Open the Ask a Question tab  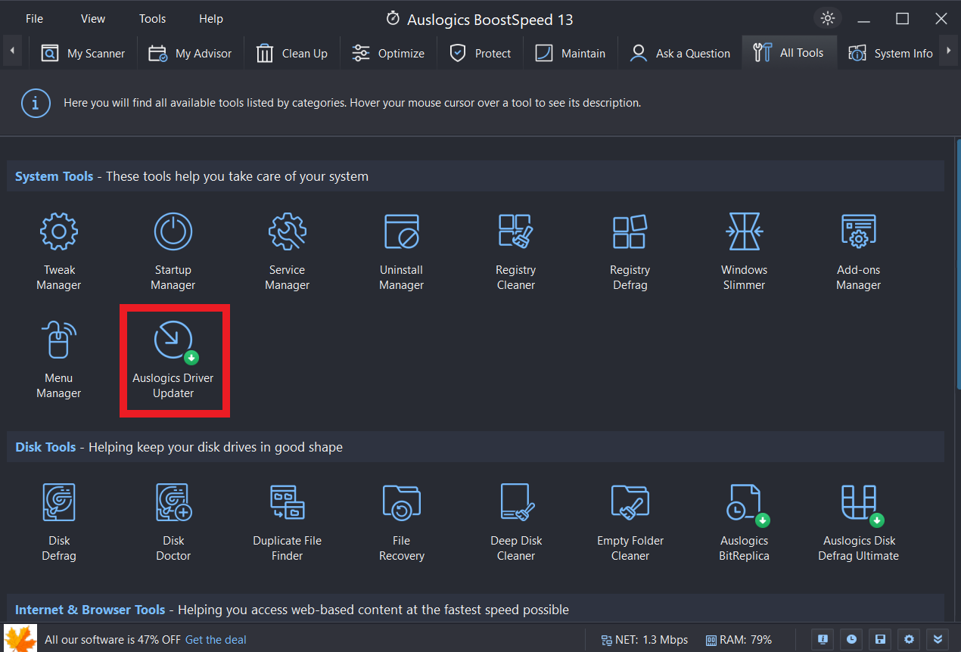(x=680, y=53)
